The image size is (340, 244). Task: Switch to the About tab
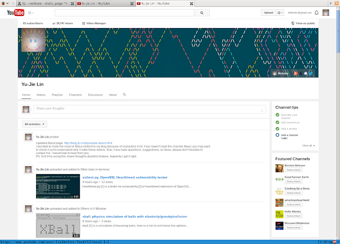click(113, 95)
